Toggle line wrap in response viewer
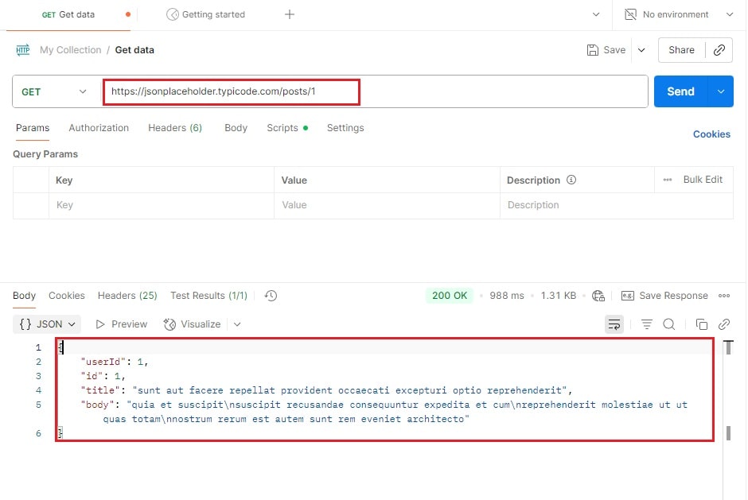 (614, 324)
